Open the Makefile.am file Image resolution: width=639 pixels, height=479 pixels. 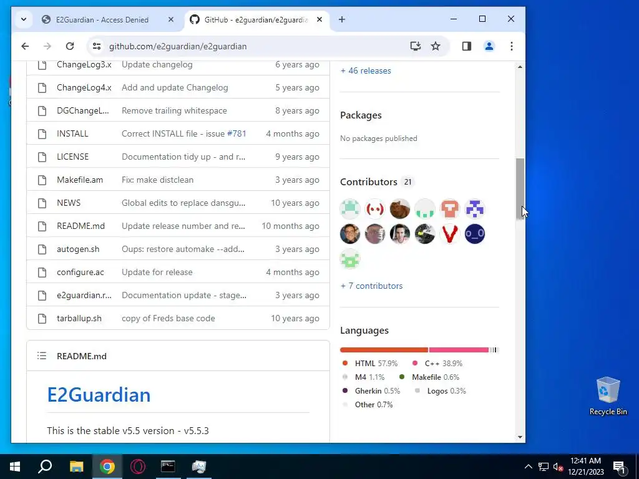pos(80,180)
